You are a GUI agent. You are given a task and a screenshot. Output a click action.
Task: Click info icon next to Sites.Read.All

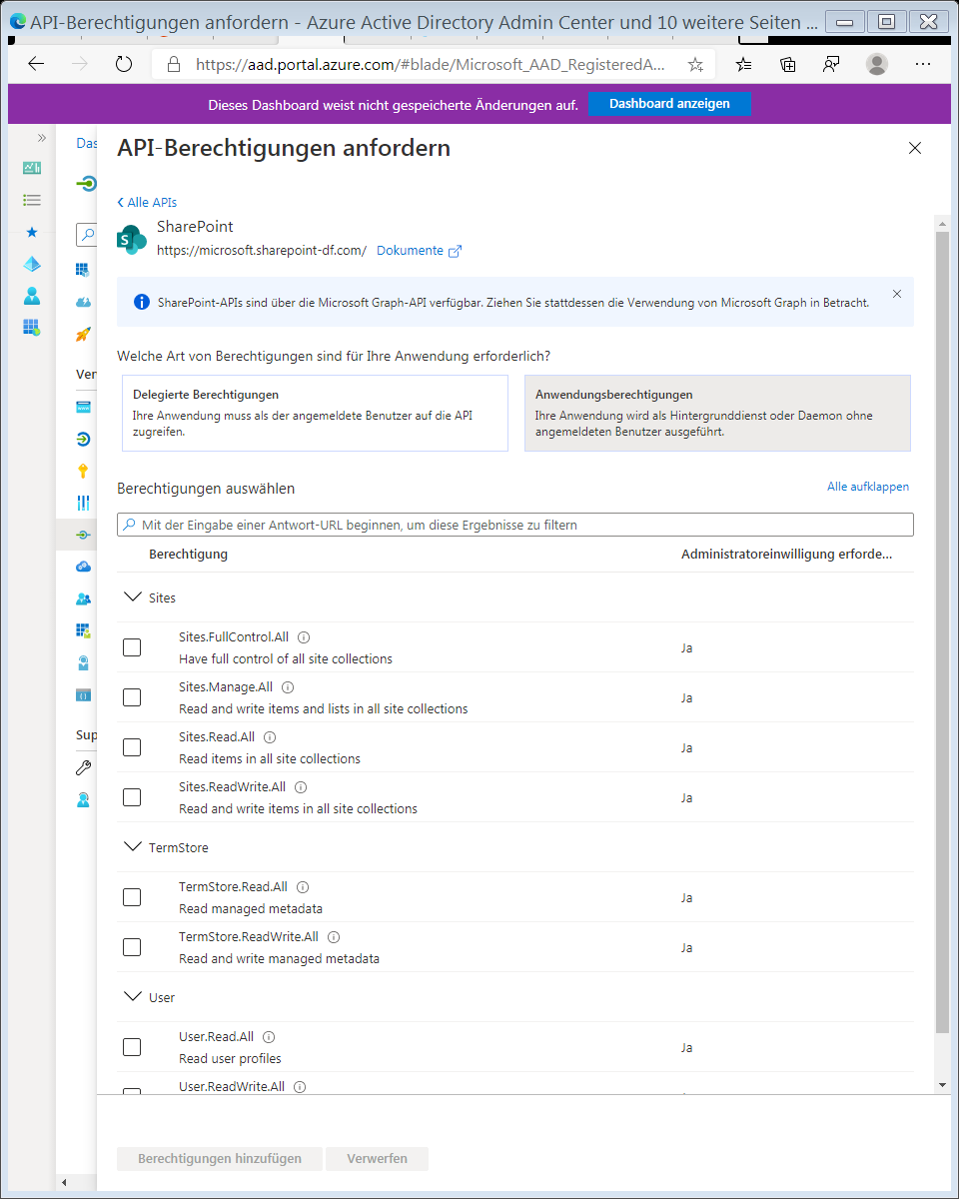(x=270, y=736)
